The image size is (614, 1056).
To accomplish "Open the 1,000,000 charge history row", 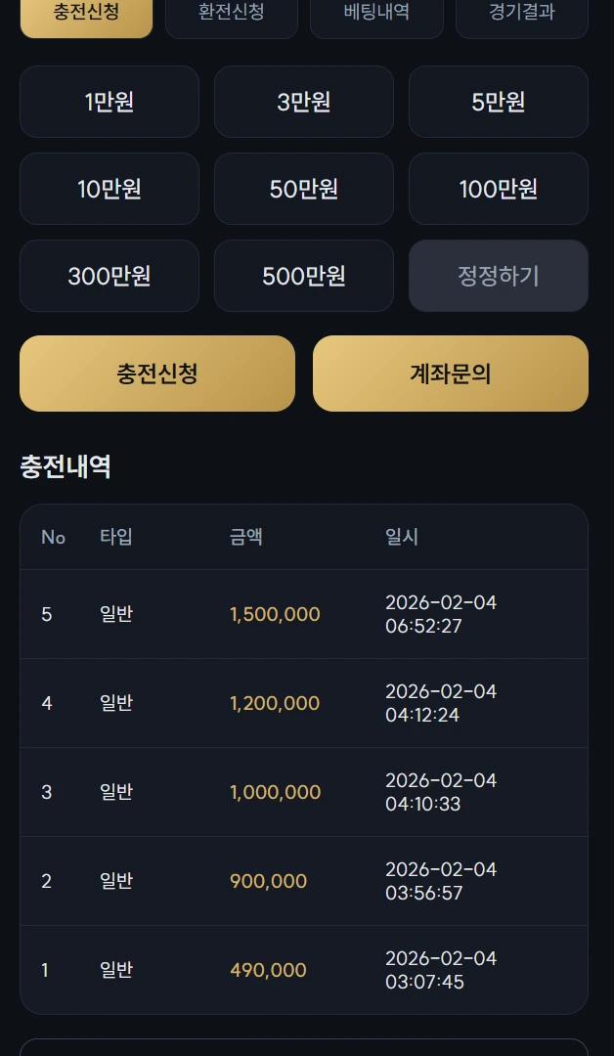I will click(304, 792).
